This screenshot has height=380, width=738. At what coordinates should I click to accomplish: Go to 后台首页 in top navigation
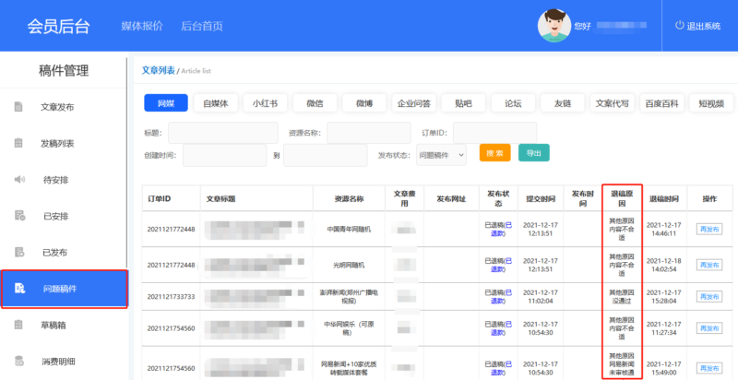(x=202, y=26)
